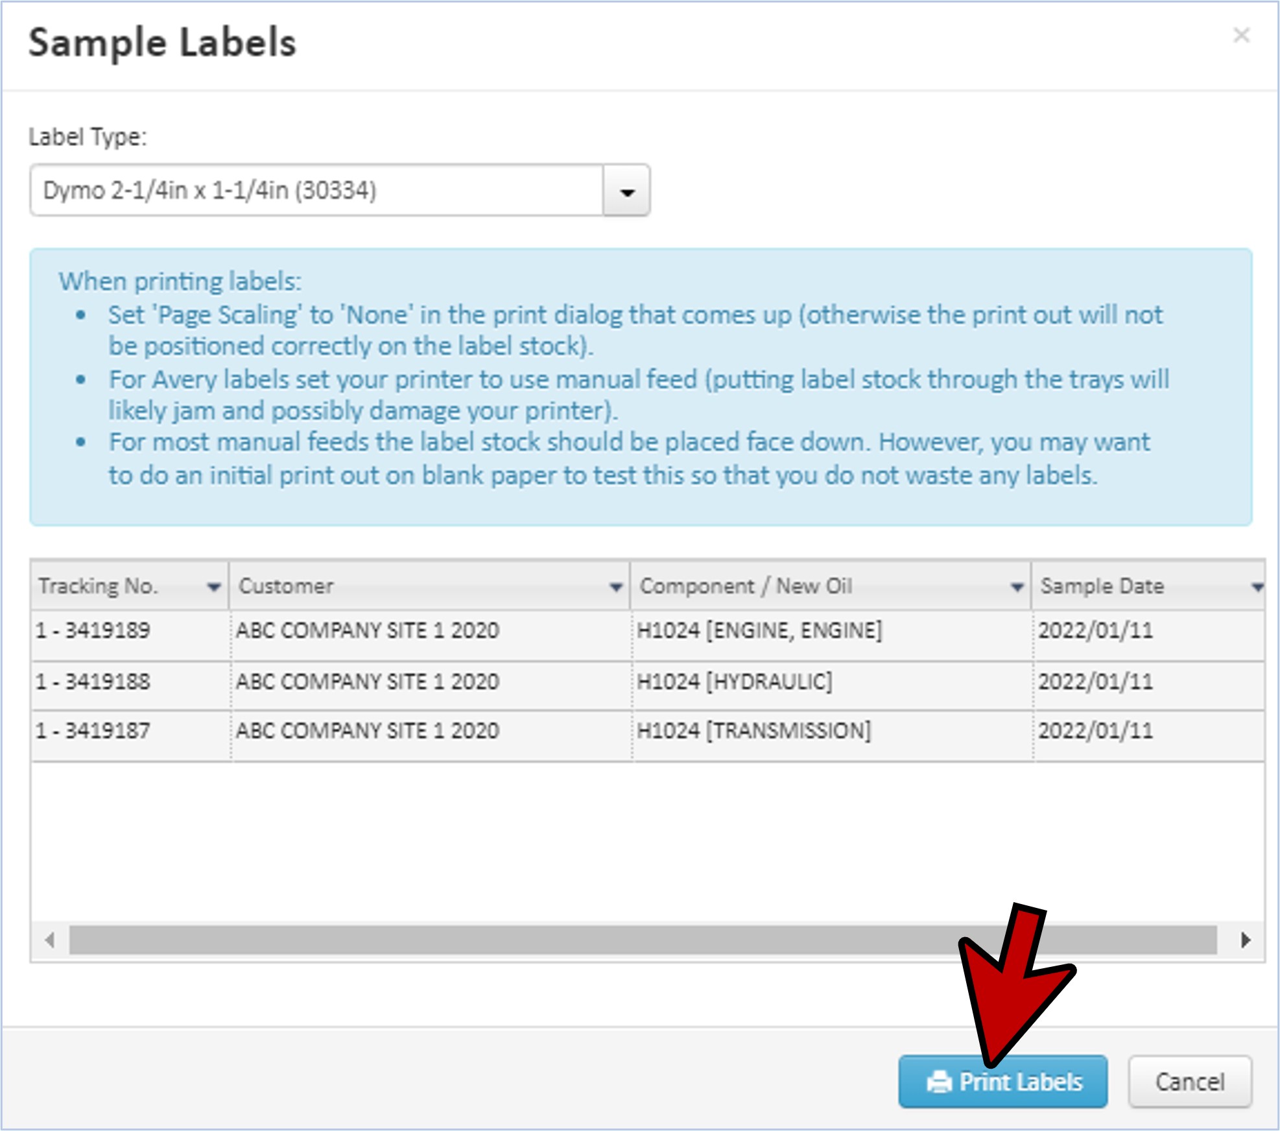This screenshot has width=1280, height=1131.
Task: Click the horizontal scrollbar track
Action: pyautogui.click(x=642, y=940)
